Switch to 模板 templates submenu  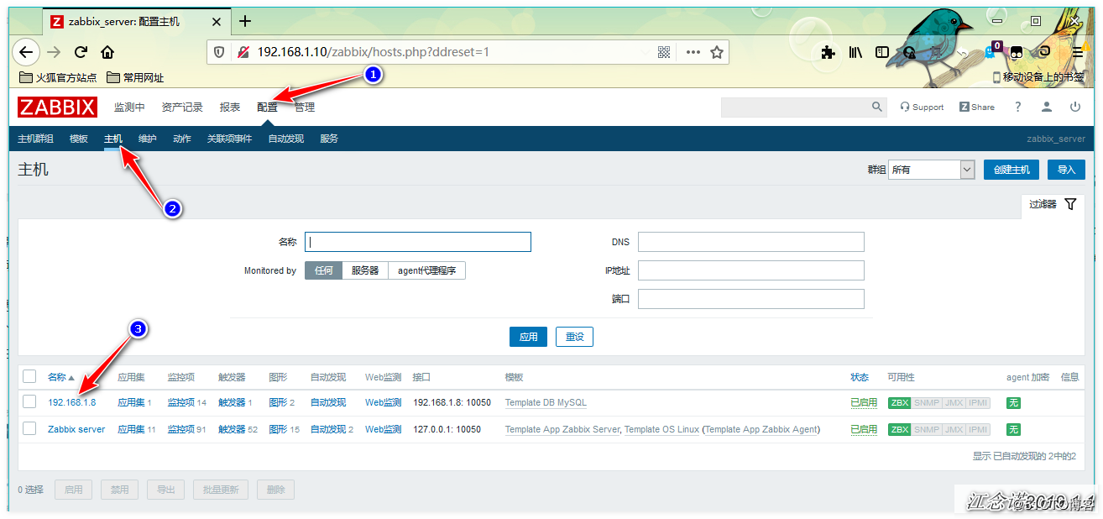[79, 139]
